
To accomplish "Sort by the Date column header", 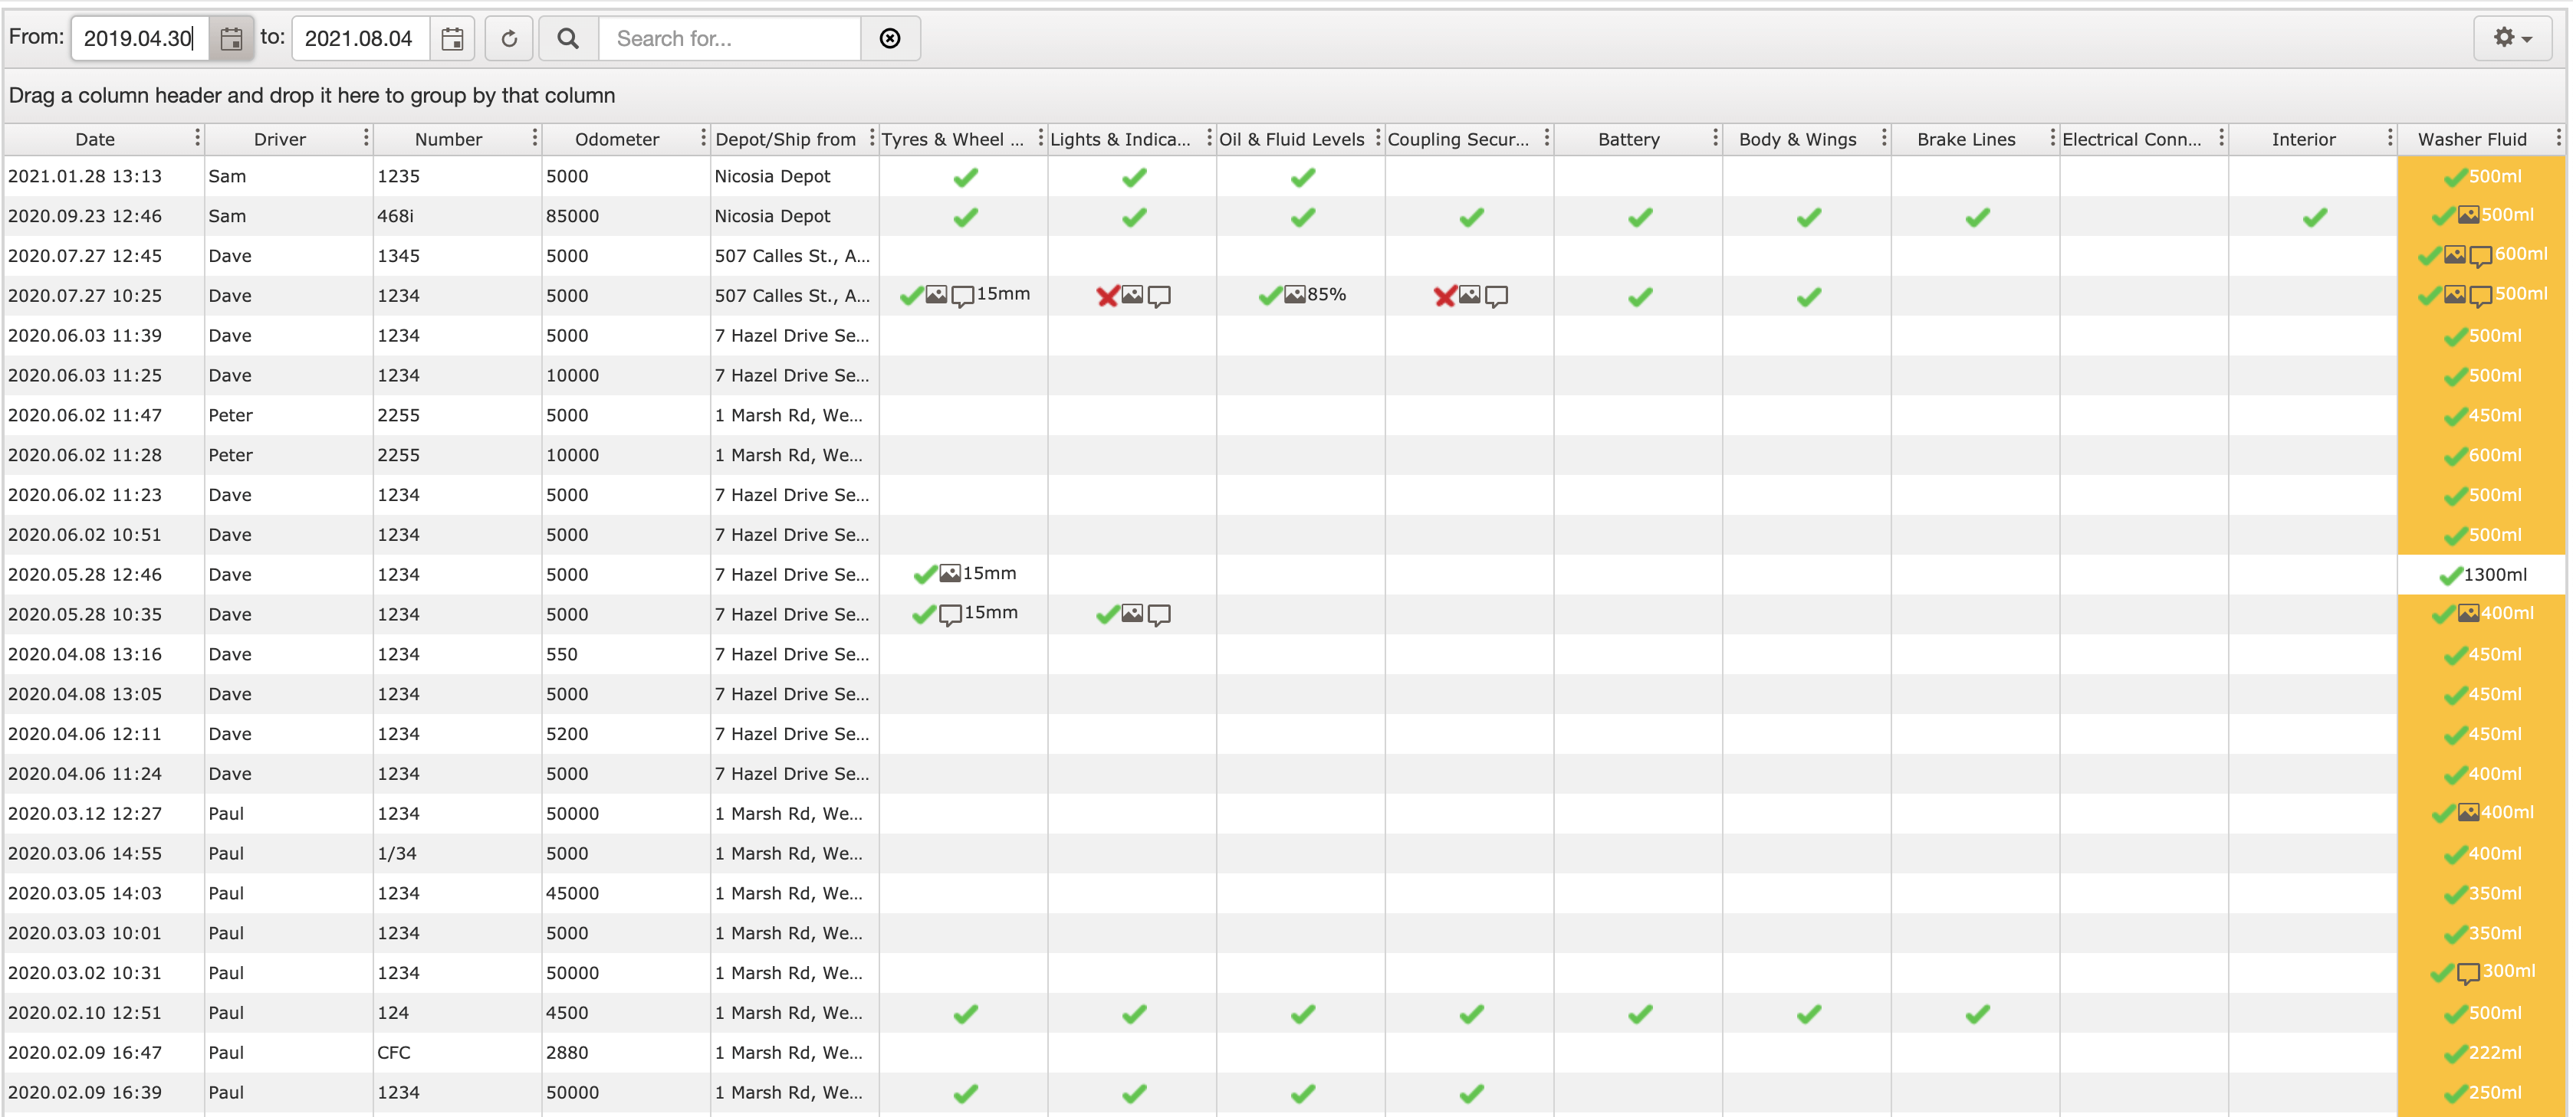I will tap(95, 139).
